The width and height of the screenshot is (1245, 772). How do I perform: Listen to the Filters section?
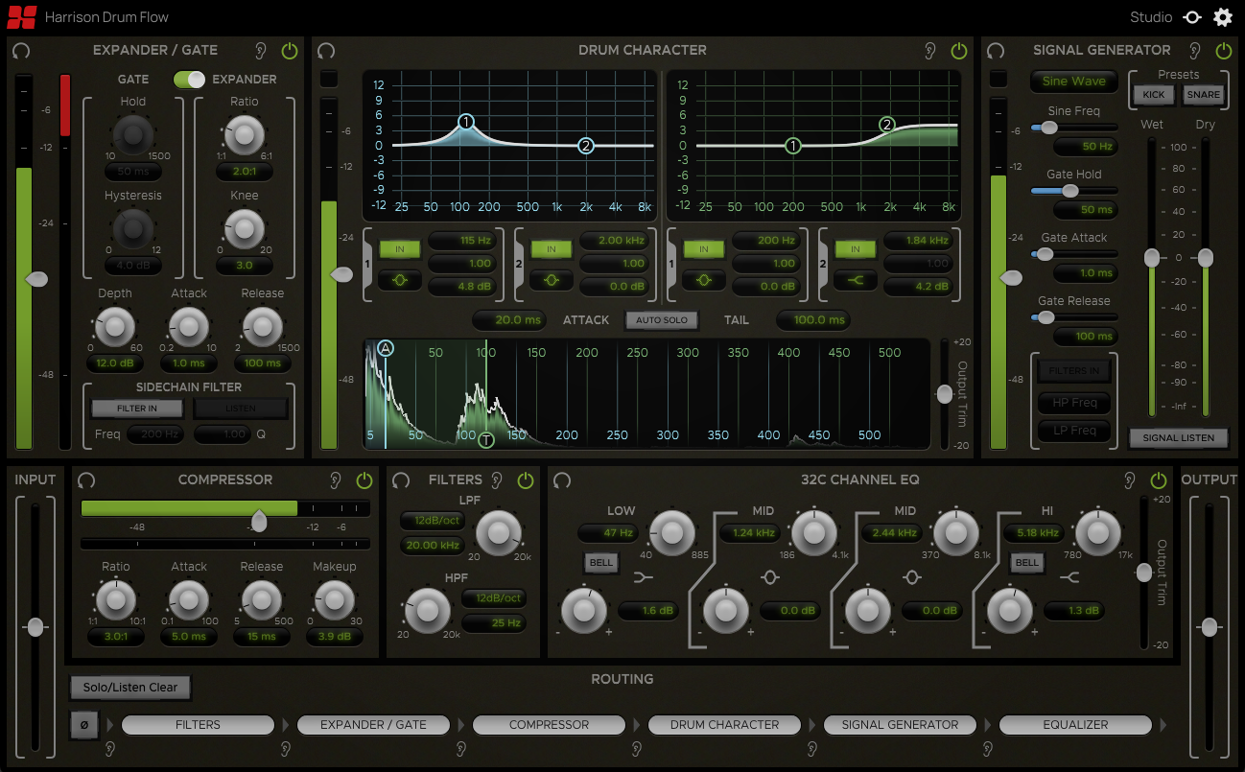click(x=496, y=480)
